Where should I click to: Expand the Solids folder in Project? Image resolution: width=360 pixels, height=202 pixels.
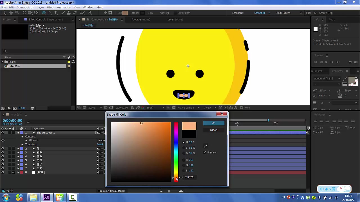[3, 62]
